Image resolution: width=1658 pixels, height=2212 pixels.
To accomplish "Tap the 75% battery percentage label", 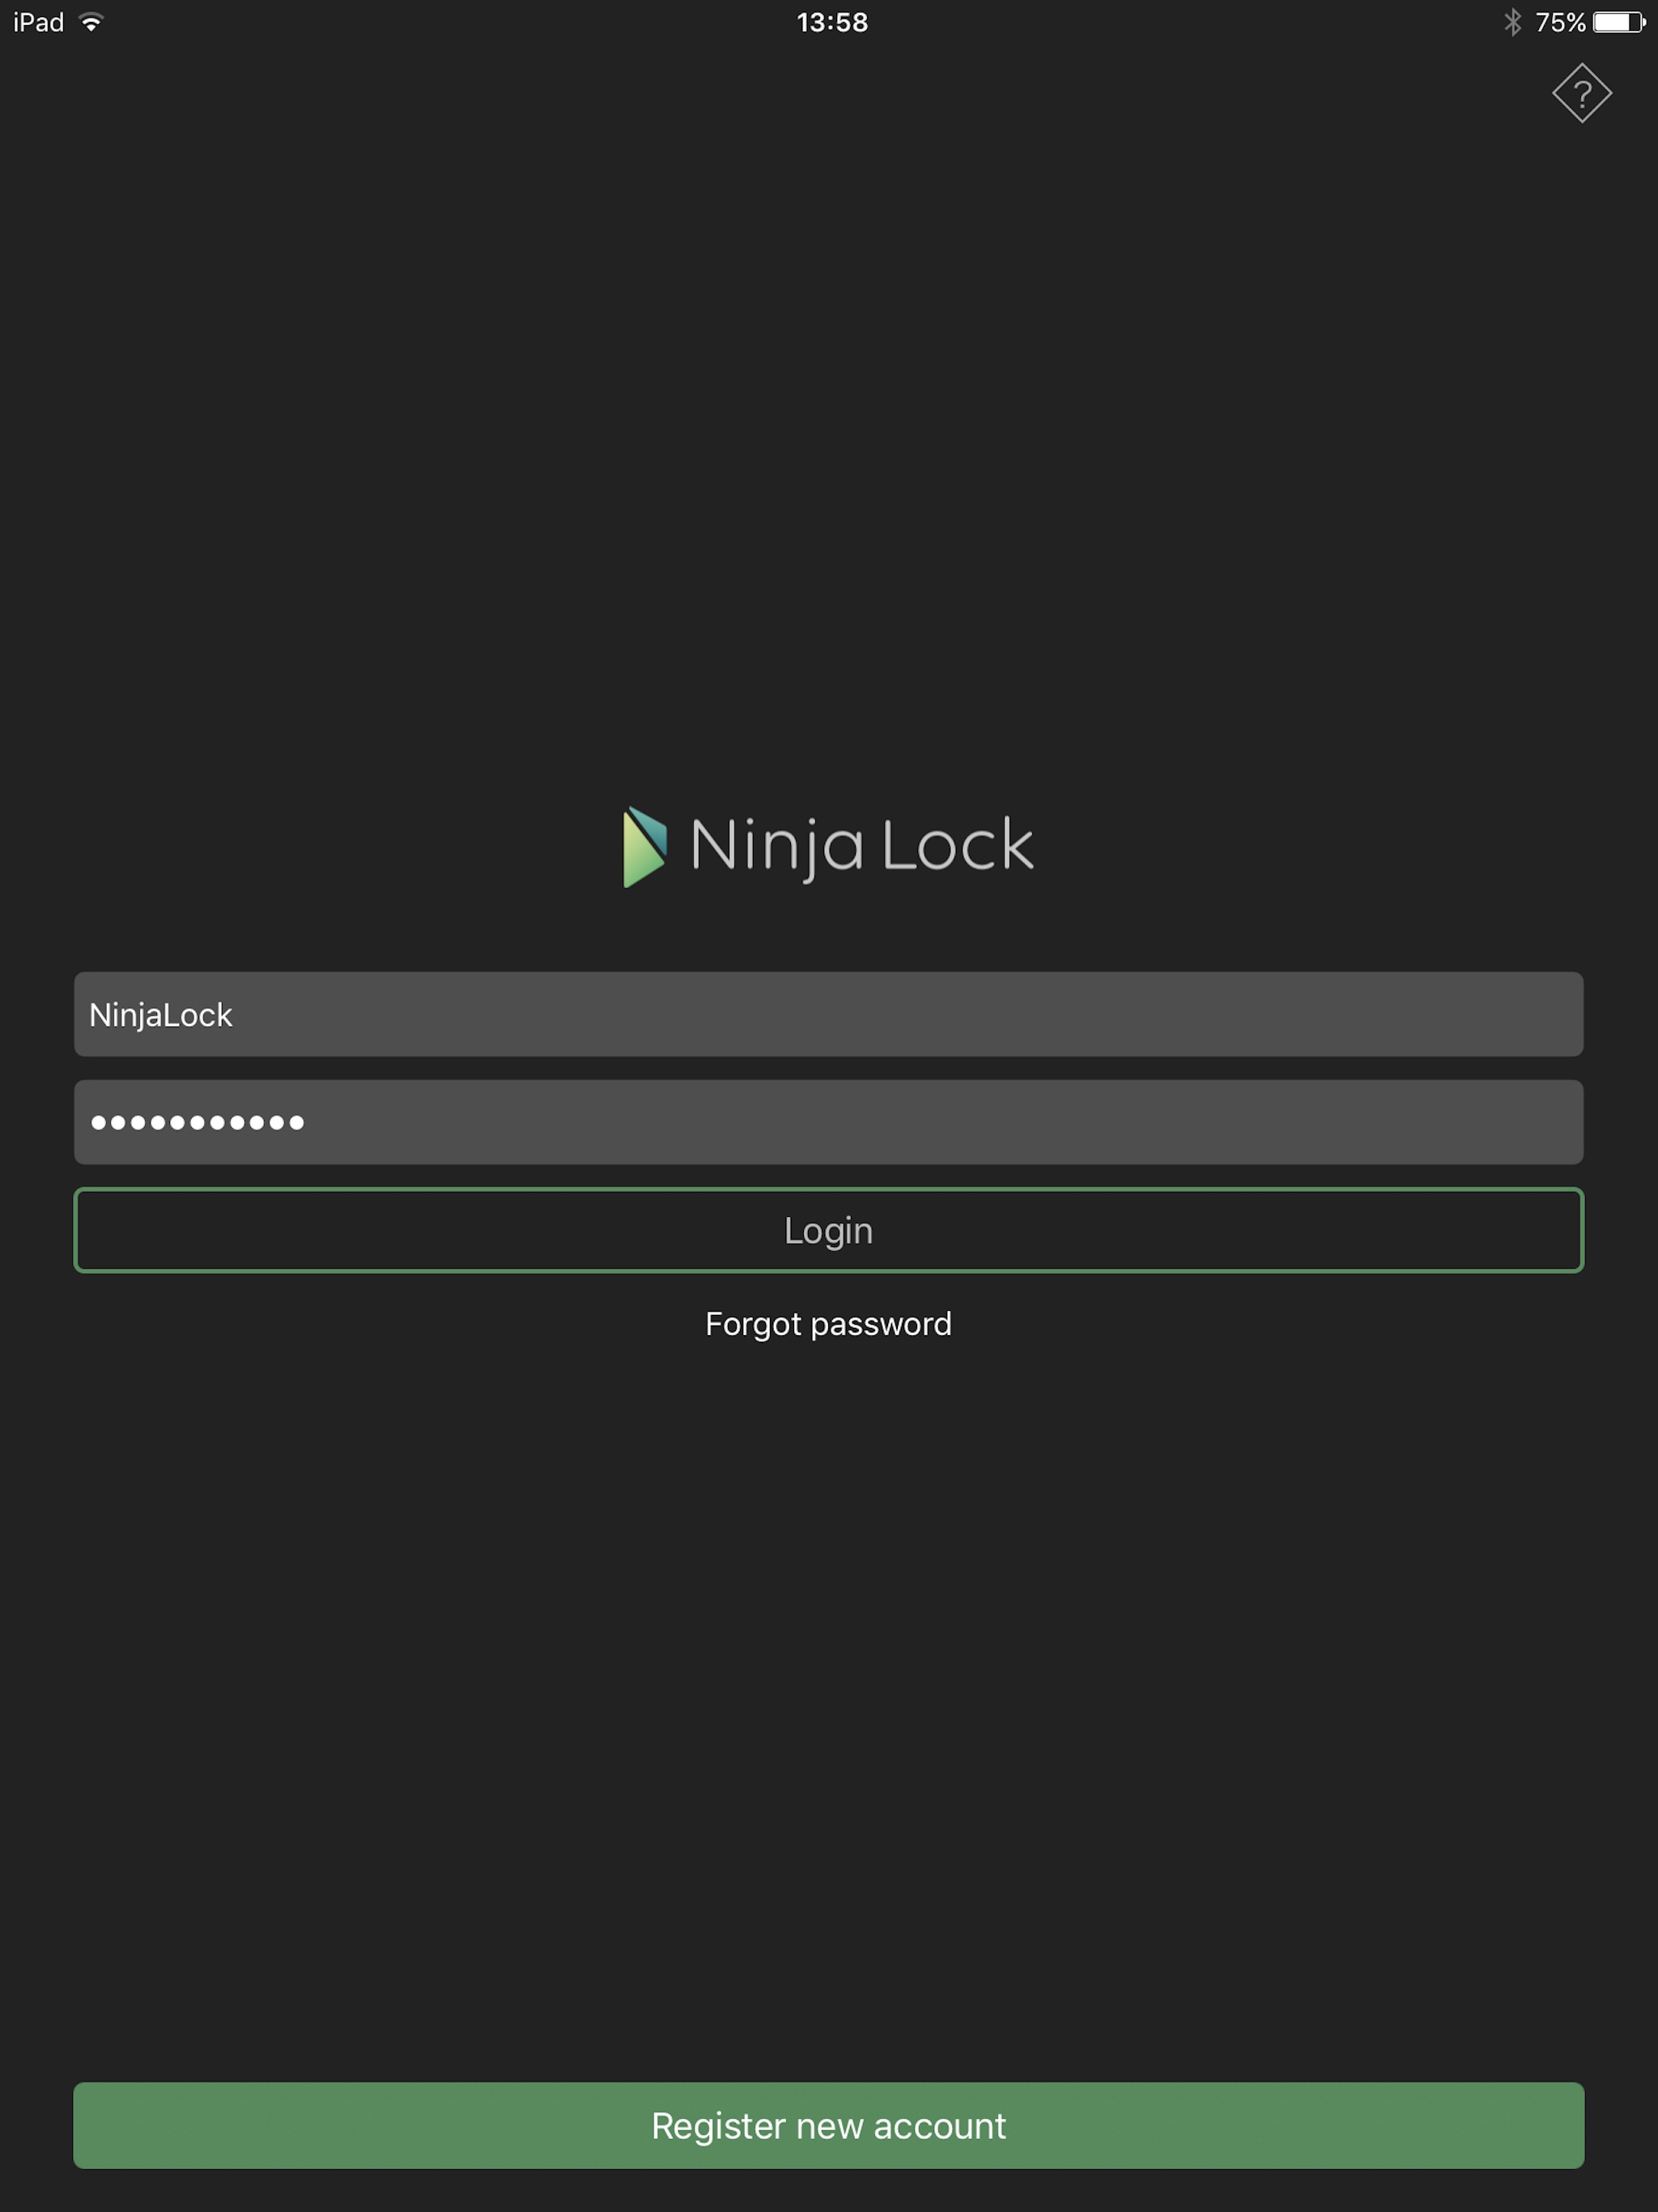I will point(1560,22).
